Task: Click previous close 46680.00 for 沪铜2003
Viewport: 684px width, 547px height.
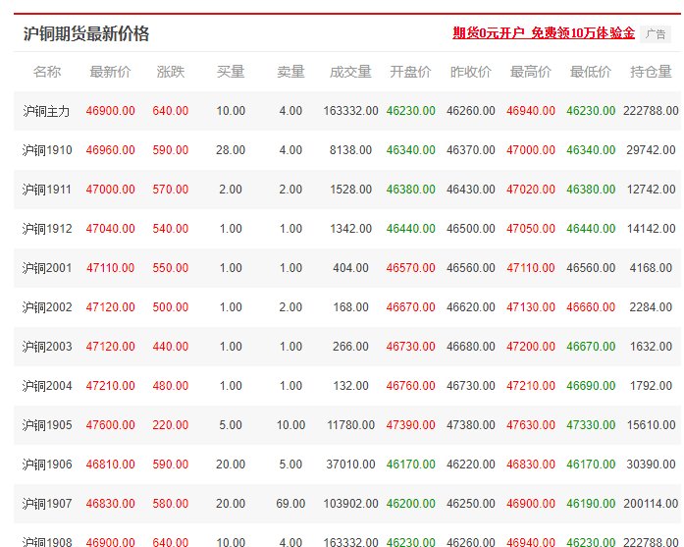Action: pos(471,347)
